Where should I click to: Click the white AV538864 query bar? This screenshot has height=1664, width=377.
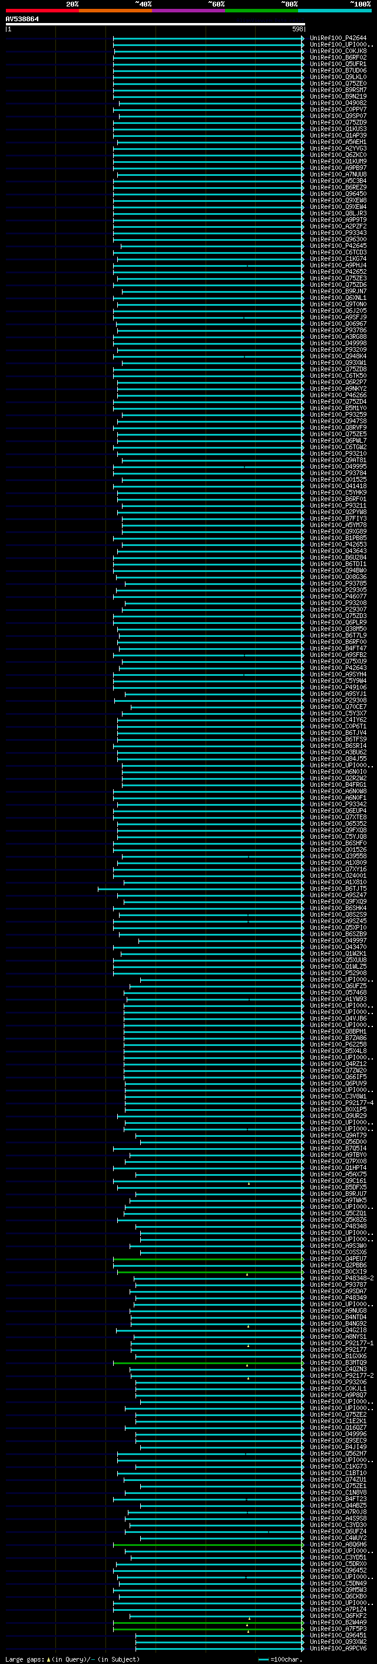pos(156,24)
